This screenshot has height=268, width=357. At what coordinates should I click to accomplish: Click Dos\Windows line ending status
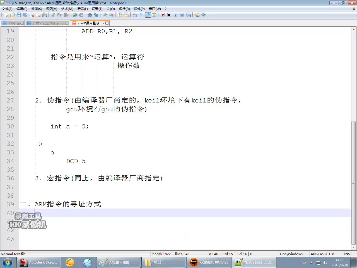pyautogui.click(x=291, y=254)
